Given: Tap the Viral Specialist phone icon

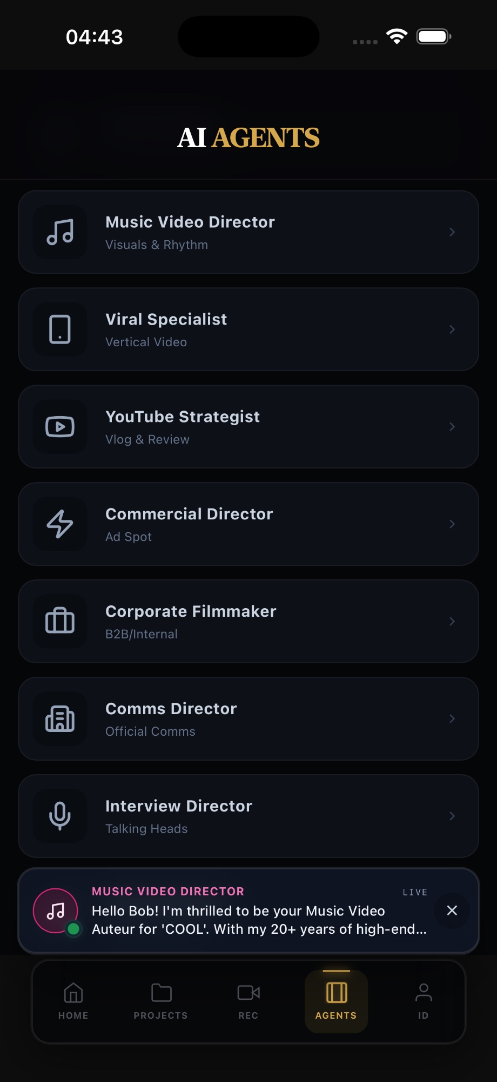Looking at the screenshot, I should (x=60, y=329).
